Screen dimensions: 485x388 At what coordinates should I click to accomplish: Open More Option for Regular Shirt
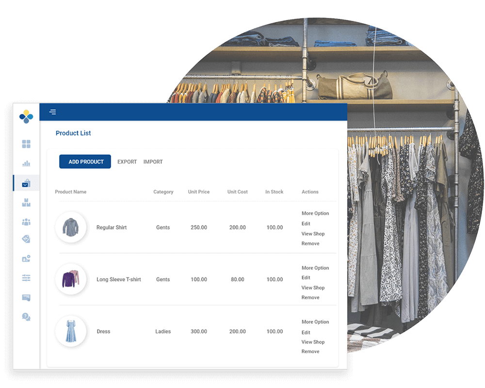click(315, 213)
